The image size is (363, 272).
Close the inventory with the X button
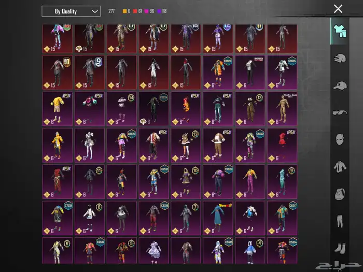338,9
